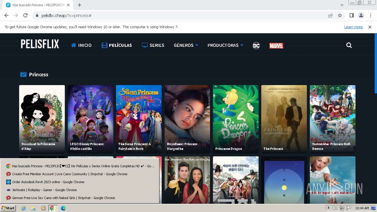Open LEGO Disney Princess: Misión castillo poster
The image size is (377, 212).
90,119
